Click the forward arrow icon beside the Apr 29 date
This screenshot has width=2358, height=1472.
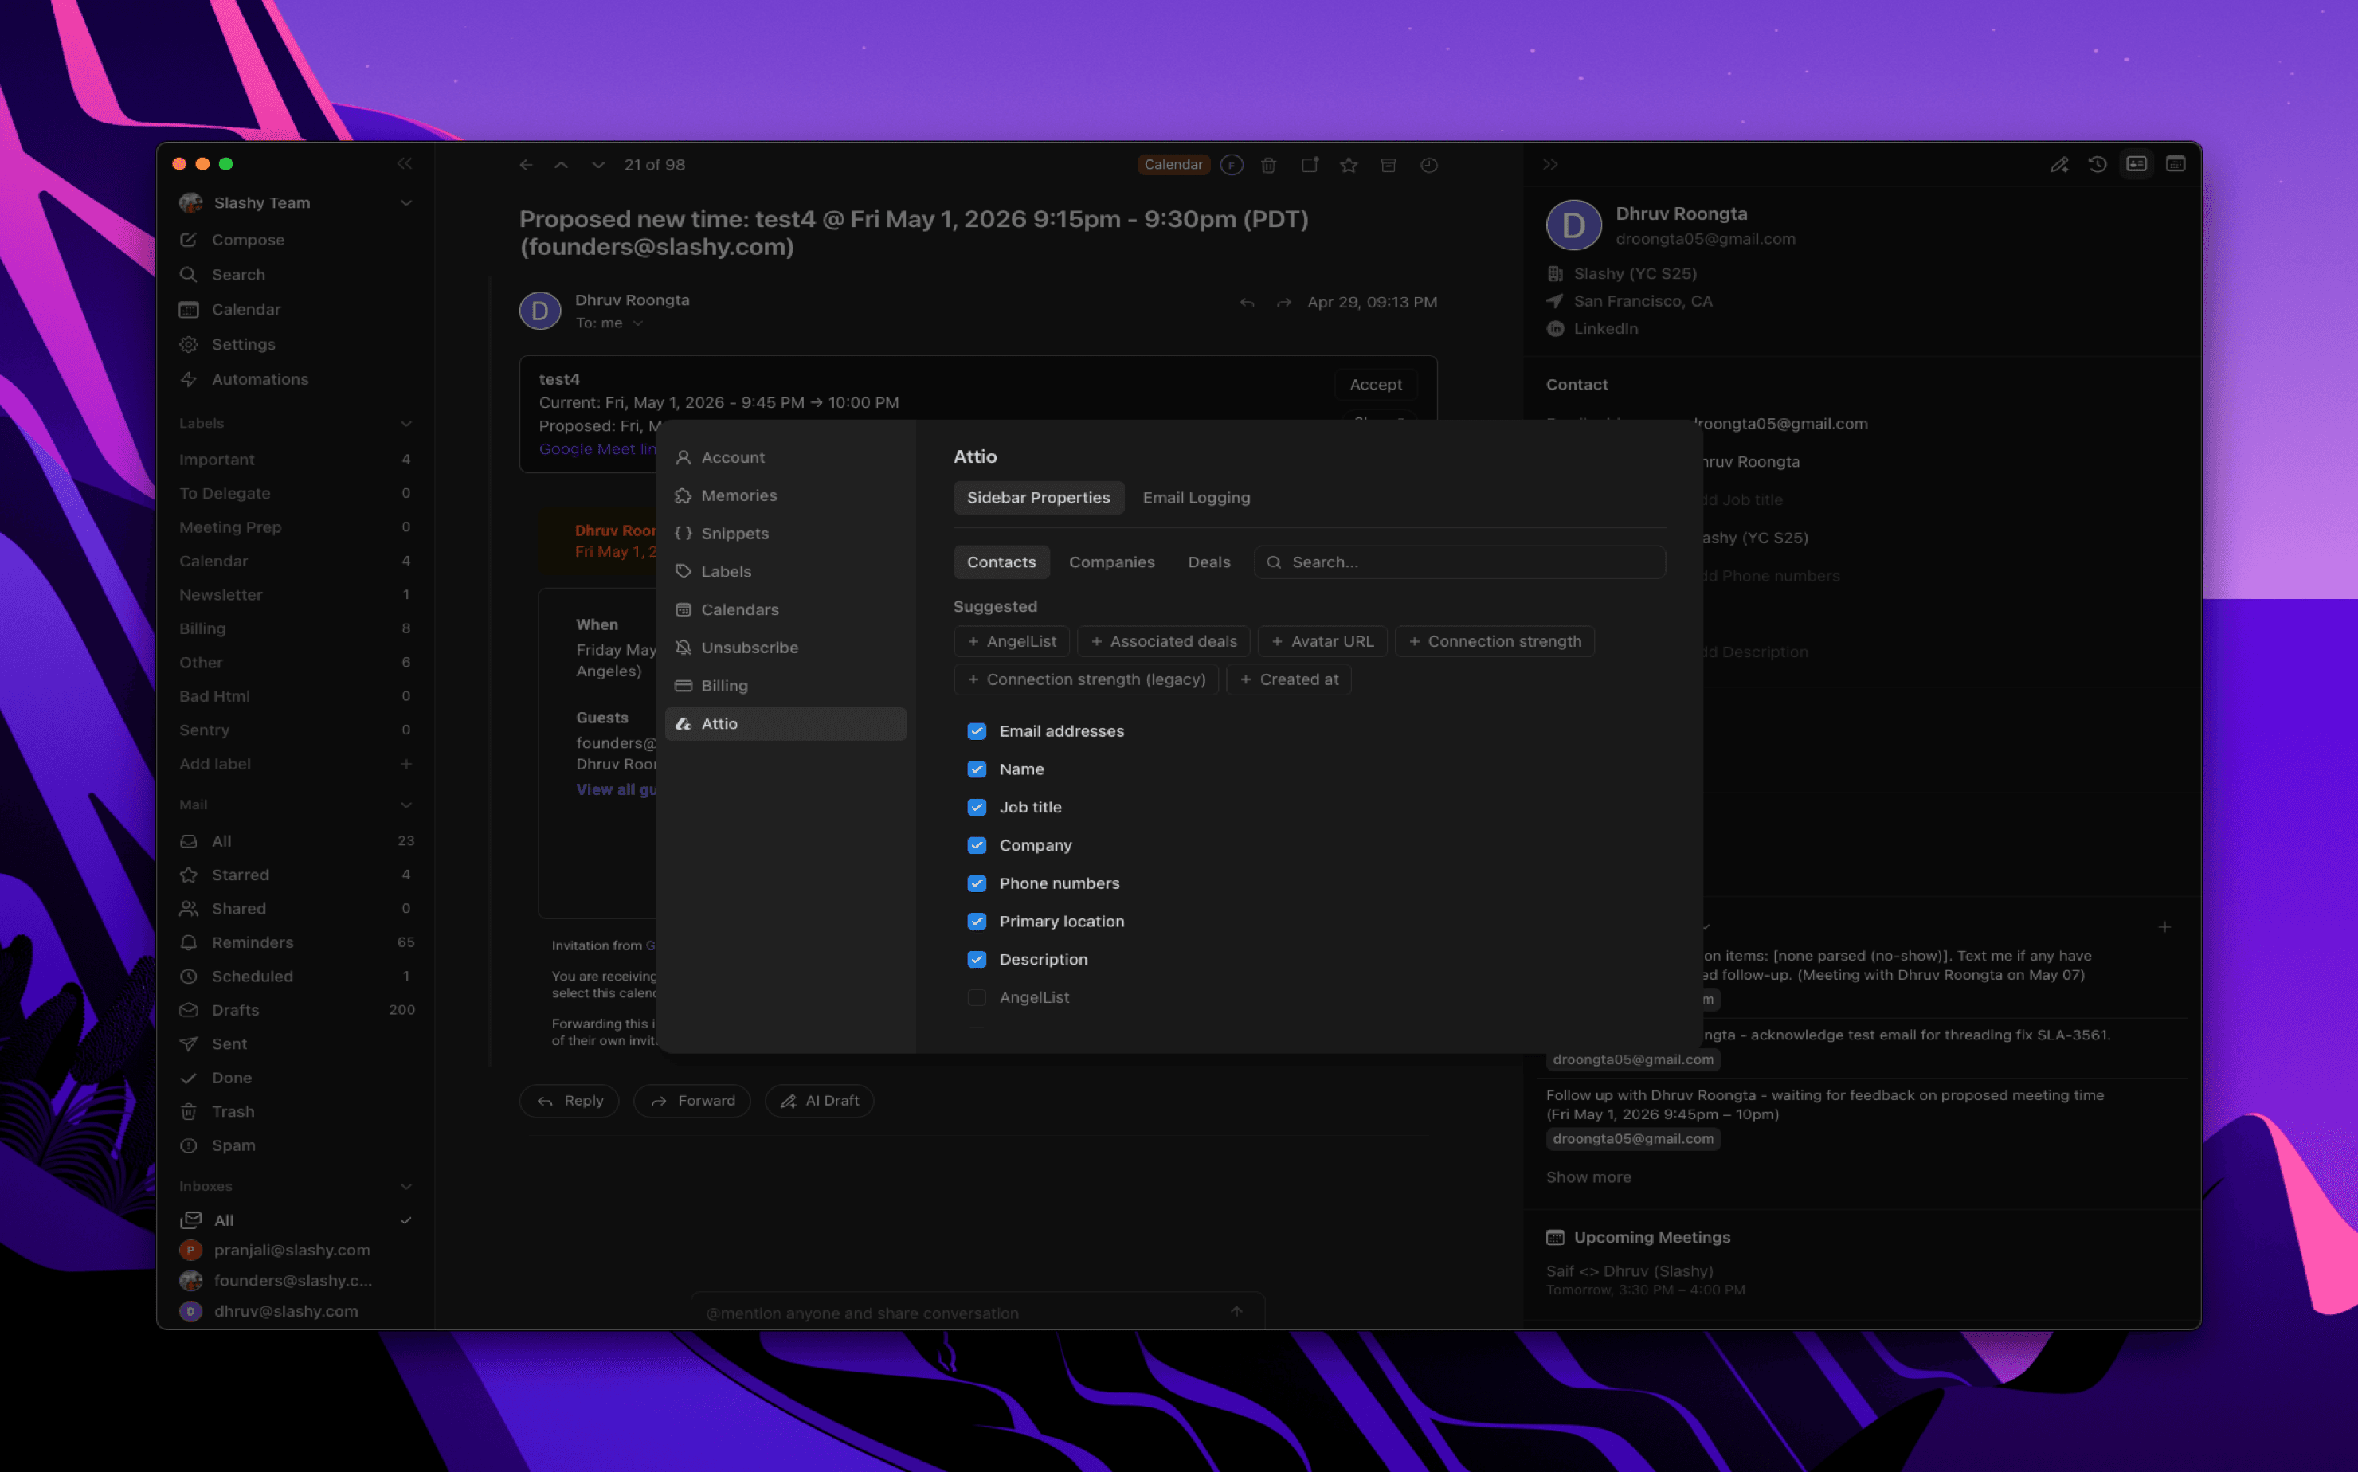1284,302
